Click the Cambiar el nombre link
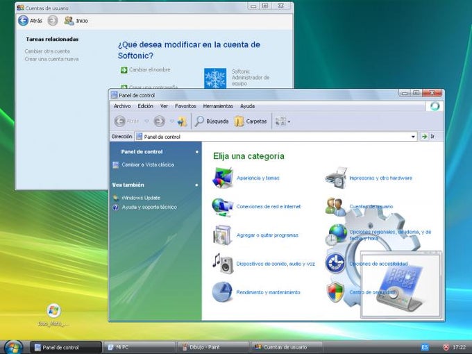 (150, 69)
